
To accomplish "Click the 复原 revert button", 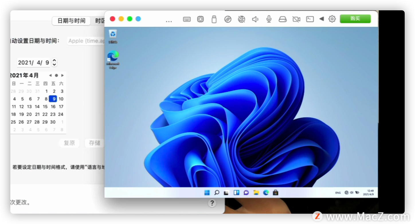I will tap(69, 143).
